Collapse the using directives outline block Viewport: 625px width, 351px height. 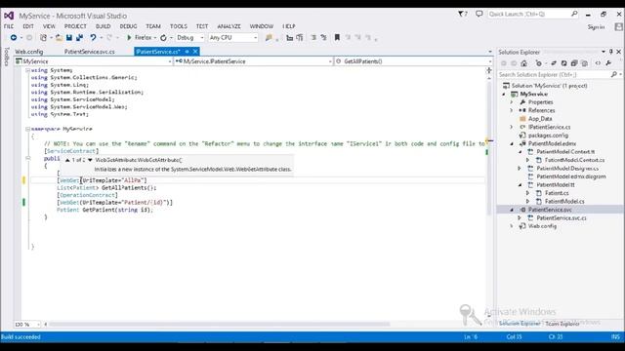[27, 70]
